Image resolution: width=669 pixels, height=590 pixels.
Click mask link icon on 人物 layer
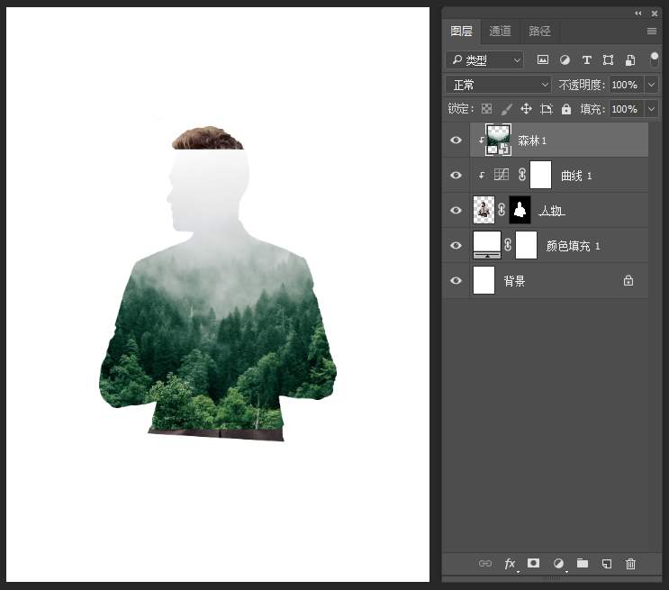pyautogui.click(x=502, y=210)
